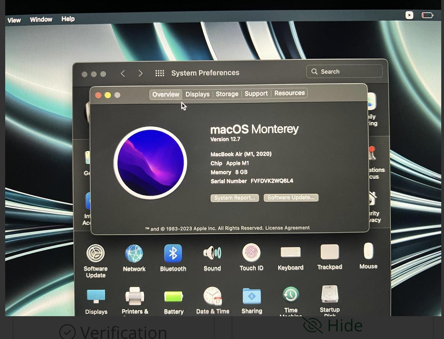Open the License Agreement link
Screen dimensions: 444x339
287,228
